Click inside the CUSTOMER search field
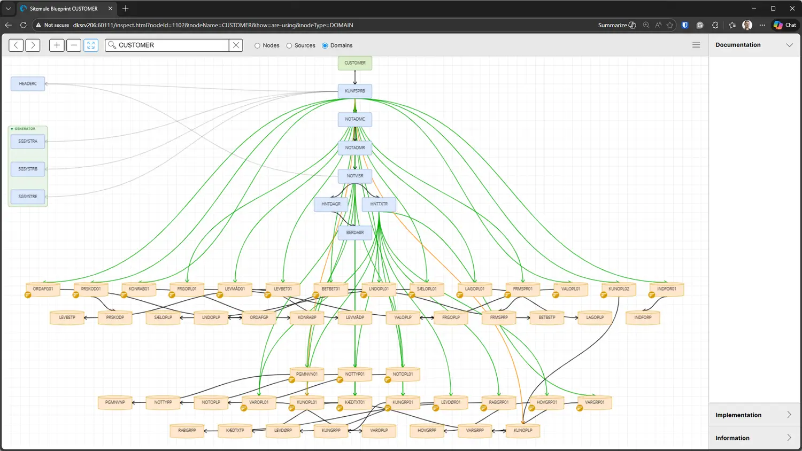 point(167,45)
